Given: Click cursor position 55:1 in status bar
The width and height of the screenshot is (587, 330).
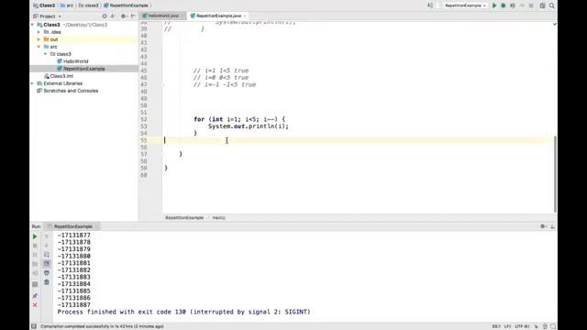Looking at the screenshot, I should pyautogui.click(x=496, y=326).
